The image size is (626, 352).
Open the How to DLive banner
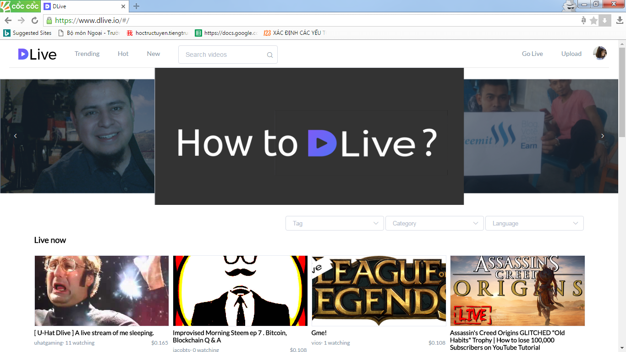[x=309, y=136]
